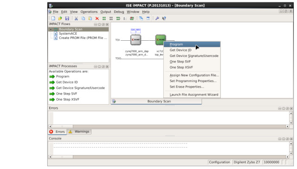Close the Console panel
The height and width of the screenshot is (169, 297).
[x=291, y=139]
